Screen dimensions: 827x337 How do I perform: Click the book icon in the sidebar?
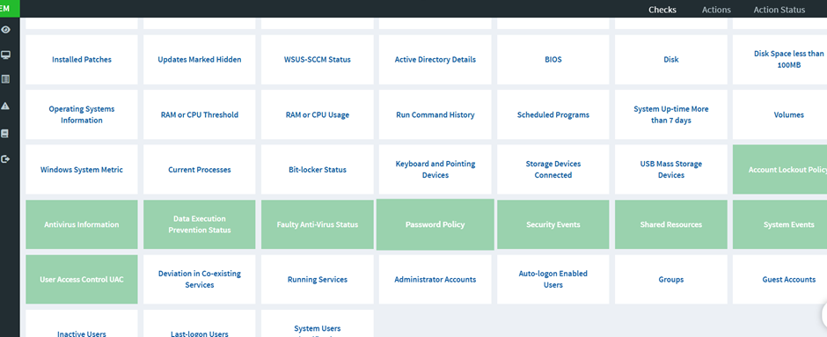(5, 134)
